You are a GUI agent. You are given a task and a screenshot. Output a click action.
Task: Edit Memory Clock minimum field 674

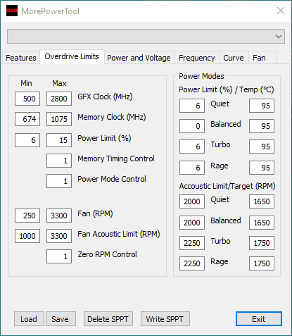click(x=27, y=119)
